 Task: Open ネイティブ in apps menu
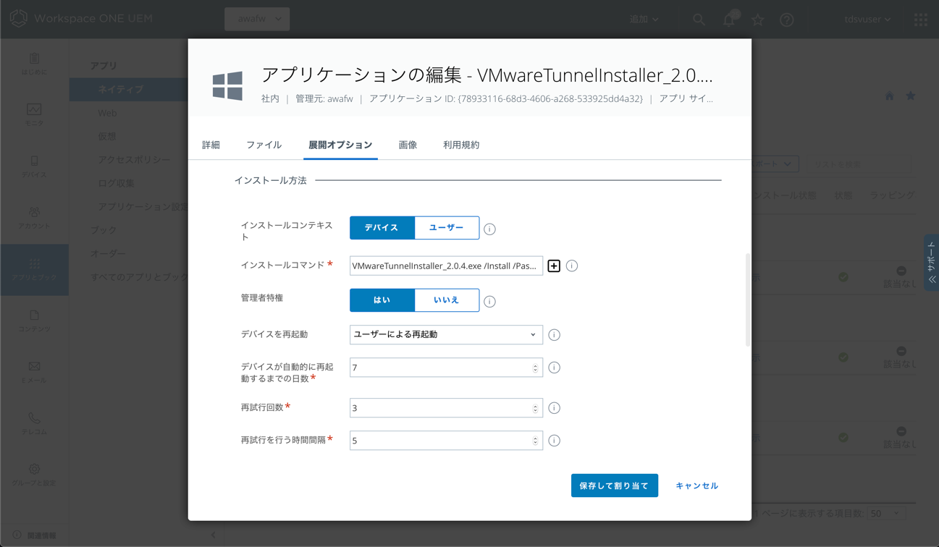pos(129,90)
